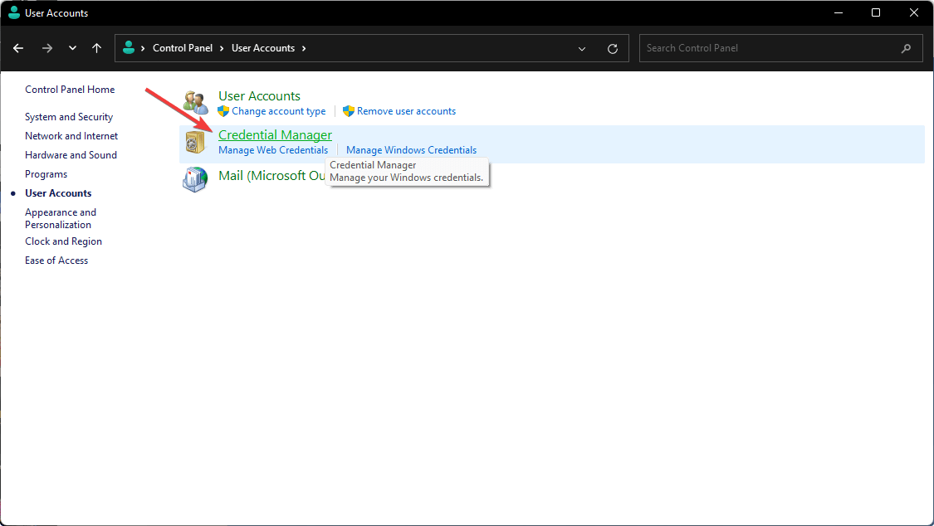Open Hardware and Sound category
Image resolution: width=934 pixels, height=526 pixels.
[x=71, y=154]
